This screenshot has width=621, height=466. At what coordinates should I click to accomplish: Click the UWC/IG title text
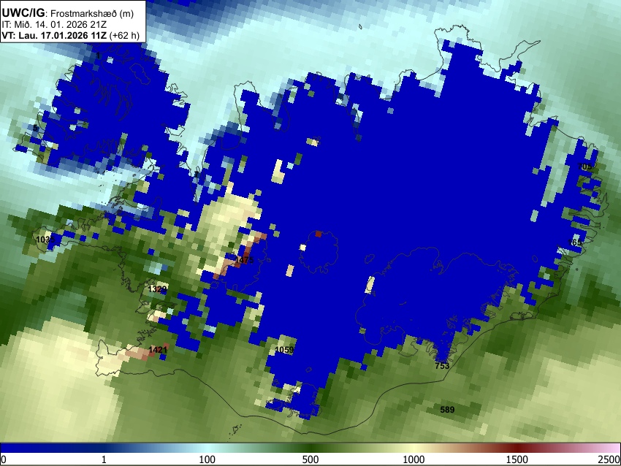point(23,13)
